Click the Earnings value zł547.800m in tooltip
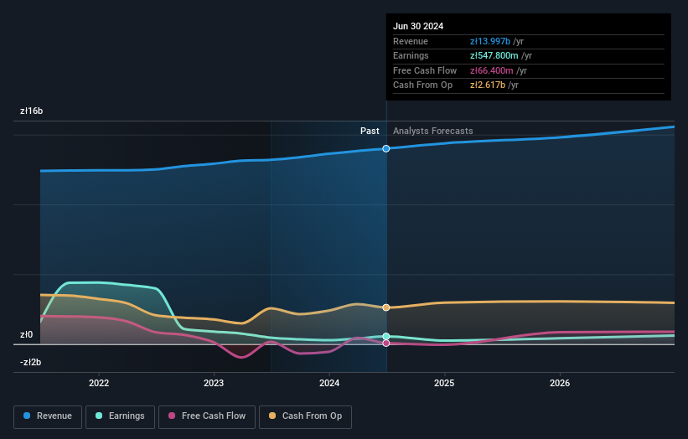The width and height of the screenshot is (688, 439). coord(494,55)
